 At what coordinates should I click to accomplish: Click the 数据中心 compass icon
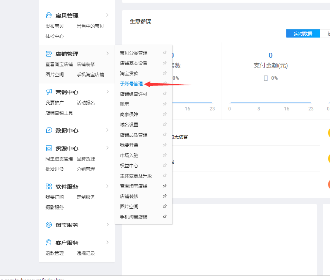49,131
